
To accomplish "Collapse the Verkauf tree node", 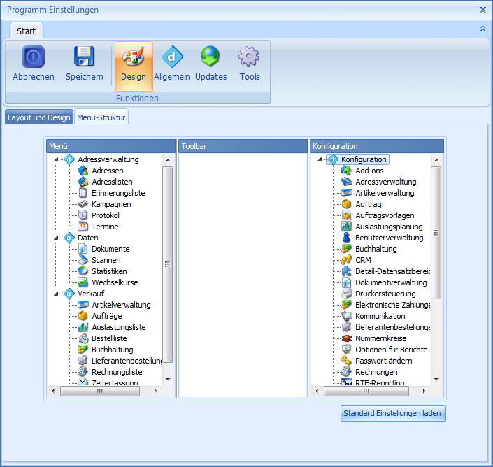I will (x=55, y=294).
